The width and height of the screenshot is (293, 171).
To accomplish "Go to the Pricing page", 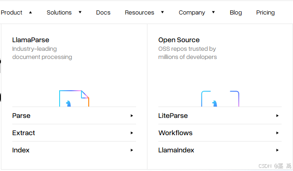I will (x=265, y=13).
